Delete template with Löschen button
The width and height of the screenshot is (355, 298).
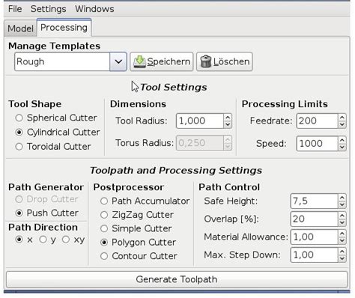[x=225, y=61]
